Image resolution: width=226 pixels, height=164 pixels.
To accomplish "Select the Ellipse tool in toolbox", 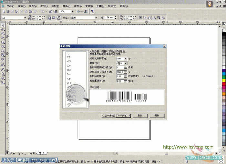I will (x=3, y=46).
